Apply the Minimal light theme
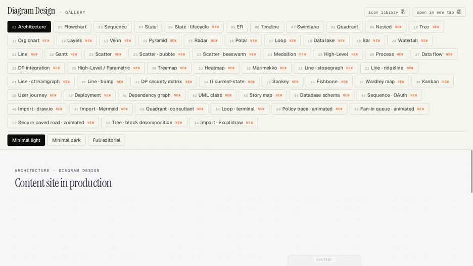This screenshot has width=473, height=266. pos(26,140)
